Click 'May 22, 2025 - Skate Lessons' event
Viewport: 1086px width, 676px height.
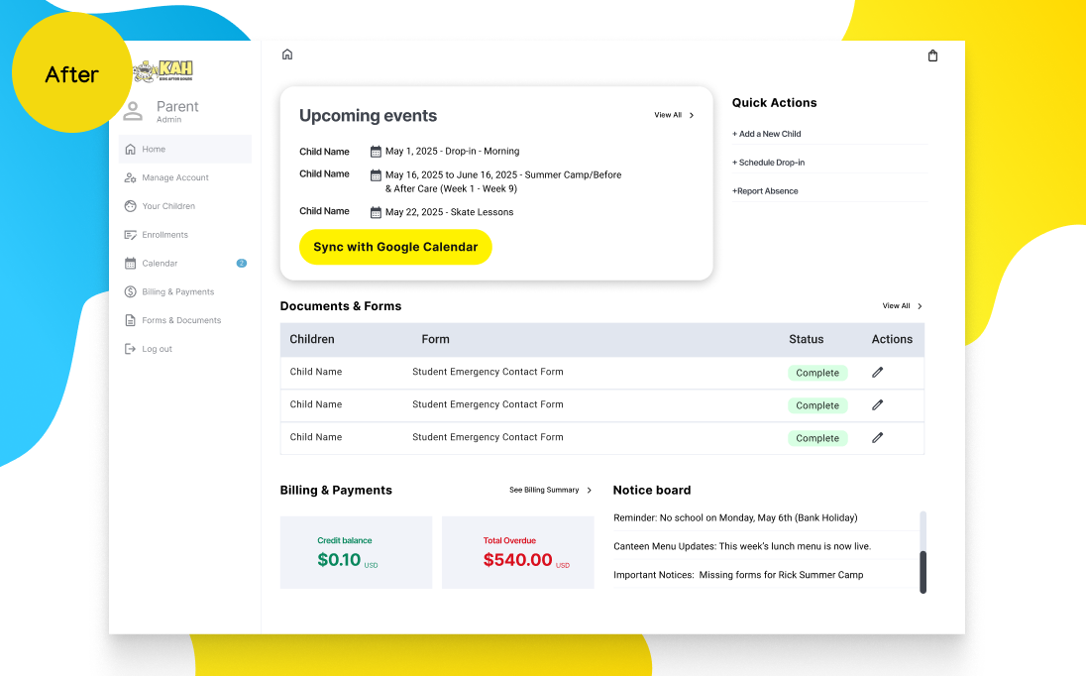(450, 212)
